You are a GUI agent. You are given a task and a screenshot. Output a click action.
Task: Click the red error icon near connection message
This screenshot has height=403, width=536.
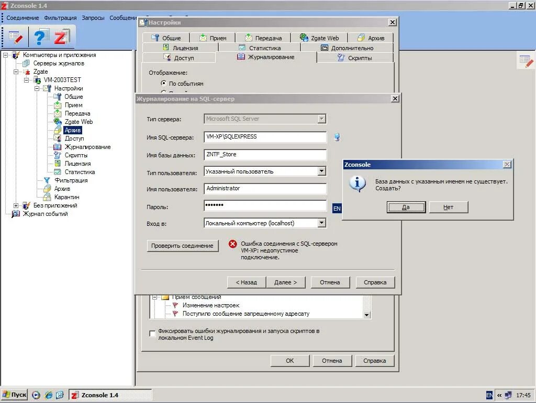pyautogui.click(x=233, y=244)
